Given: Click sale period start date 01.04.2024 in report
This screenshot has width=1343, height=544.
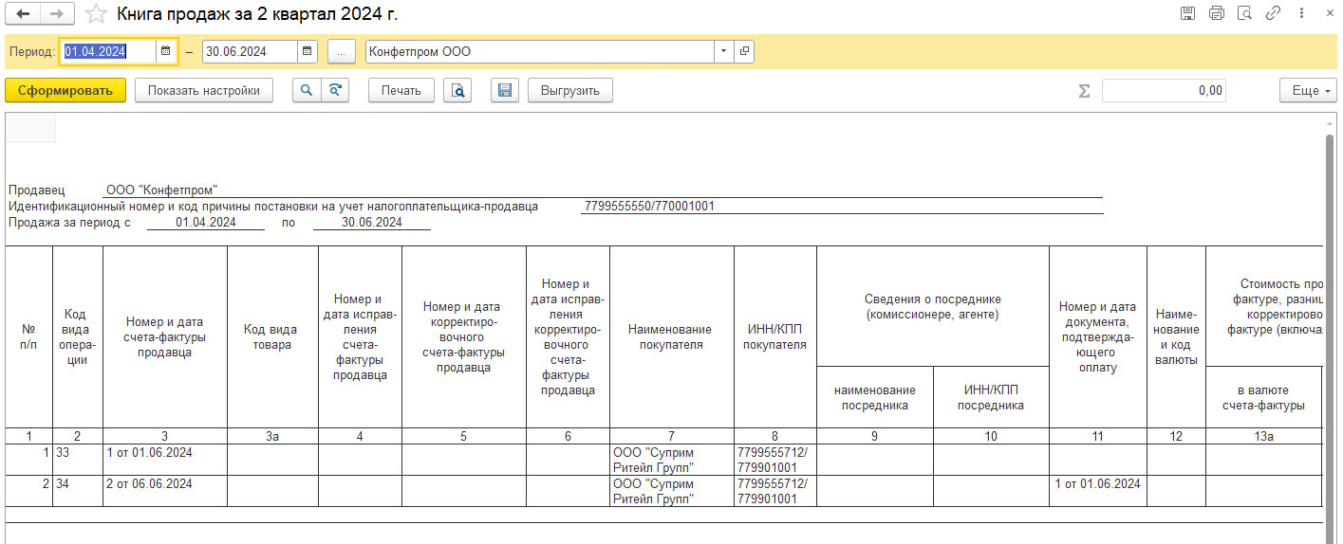Looking at the screenshot, I should point(206,223).
